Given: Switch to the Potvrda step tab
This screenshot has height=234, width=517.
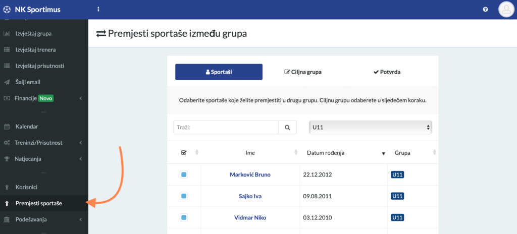Looking at the screenshot, I should pyautogui.click(x=387, y=72).
